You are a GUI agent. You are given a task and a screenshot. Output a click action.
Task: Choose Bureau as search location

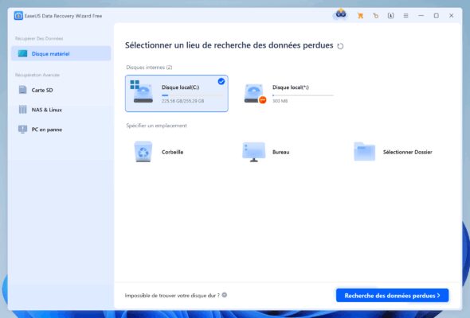(x=288, y=152)
